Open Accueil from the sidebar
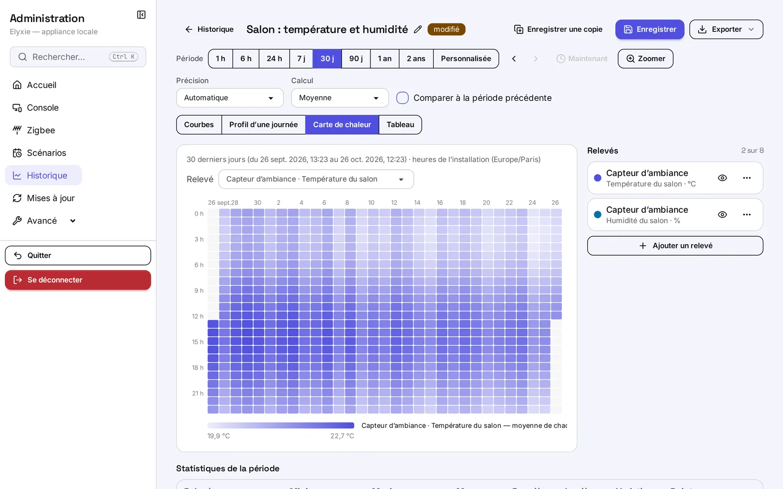This screenshot has width=783, height=489. point(34,85)
